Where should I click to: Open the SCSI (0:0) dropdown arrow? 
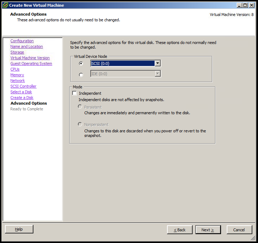click(158, 63)
